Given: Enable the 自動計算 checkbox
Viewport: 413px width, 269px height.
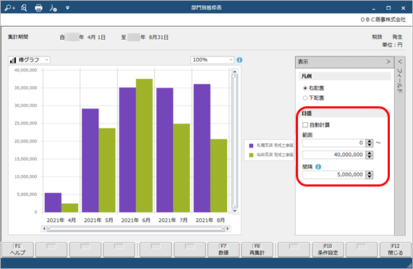Looking at the screenshot, I should [x=305, y=125].
